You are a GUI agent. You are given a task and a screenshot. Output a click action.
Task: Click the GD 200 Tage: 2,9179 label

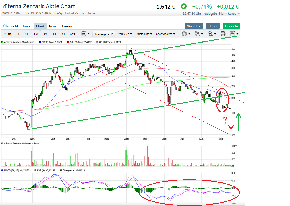point(110,42)
